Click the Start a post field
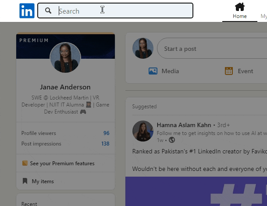The width and height of the screenshot is (267, 206). pyautogui.click(x=212, y=48)
